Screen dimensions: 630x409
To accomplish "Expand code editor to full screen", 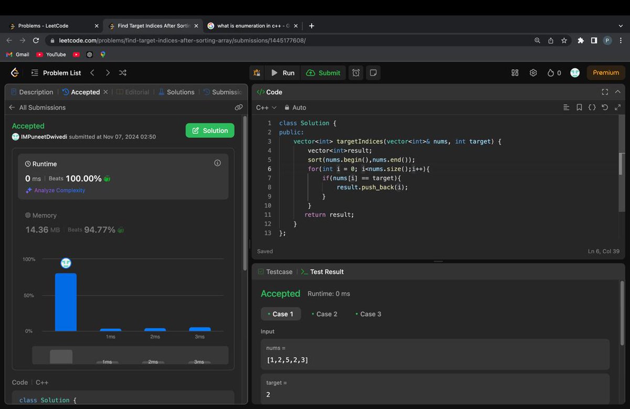I will click(617, 107).
